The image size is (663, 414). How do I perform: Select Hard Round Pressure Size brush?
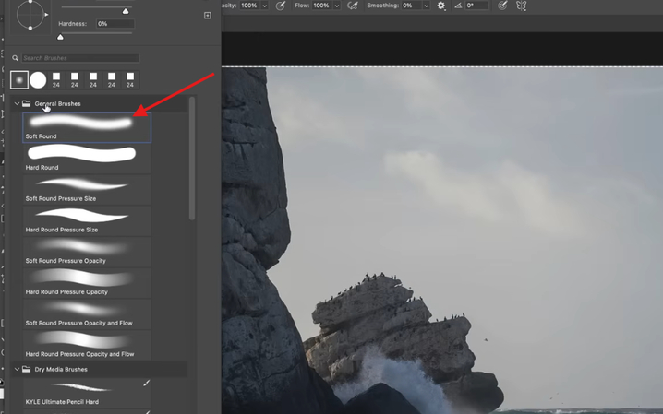click(x=87, y=220)
